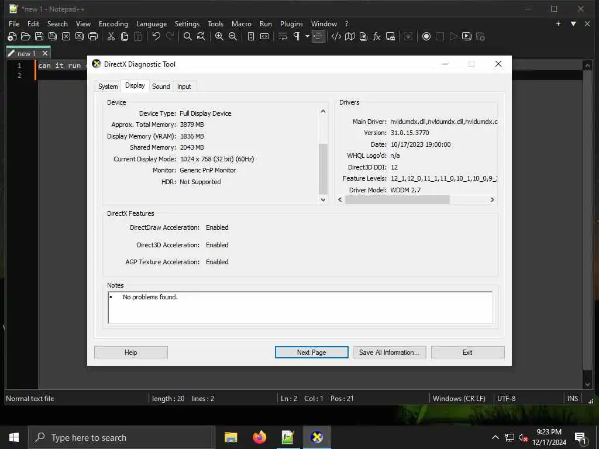Switch to the Sound tab in DxDiag
599x449 pixels.
click(x=161, y=87)
